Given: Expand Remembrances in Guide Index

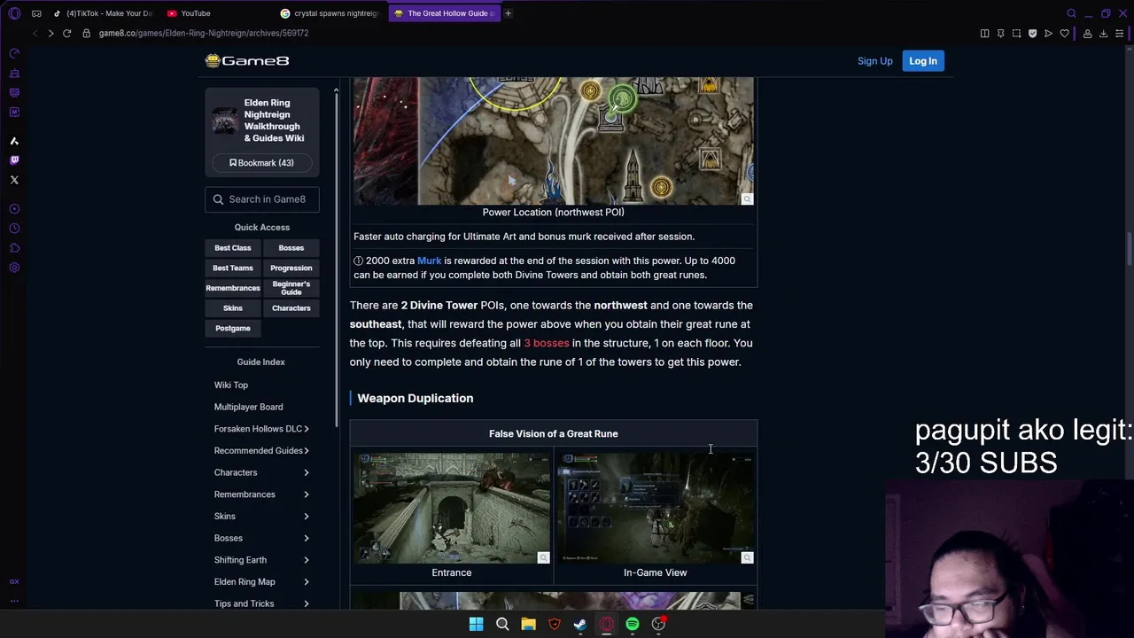Looking at the screenshot, I should [261, 494].
